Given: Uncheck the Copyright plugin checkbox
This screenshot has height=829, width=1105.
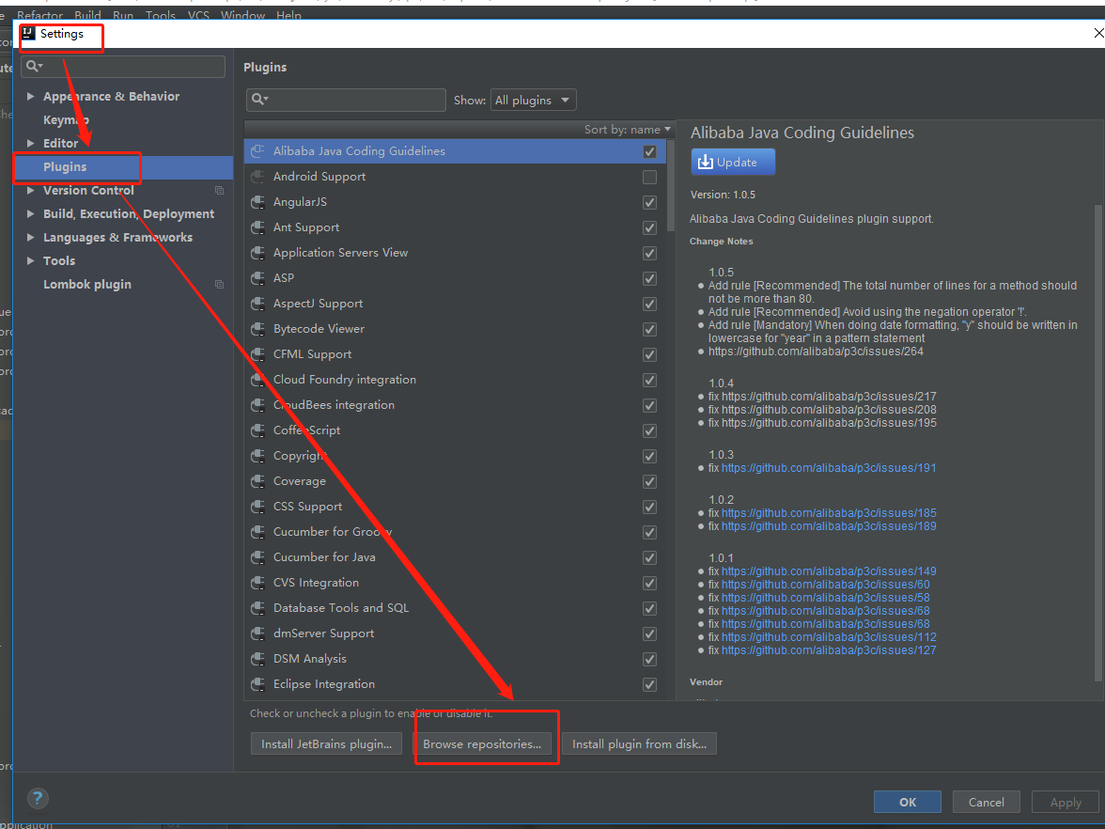Looking at the screenshot, I should (x=650, y=456).
